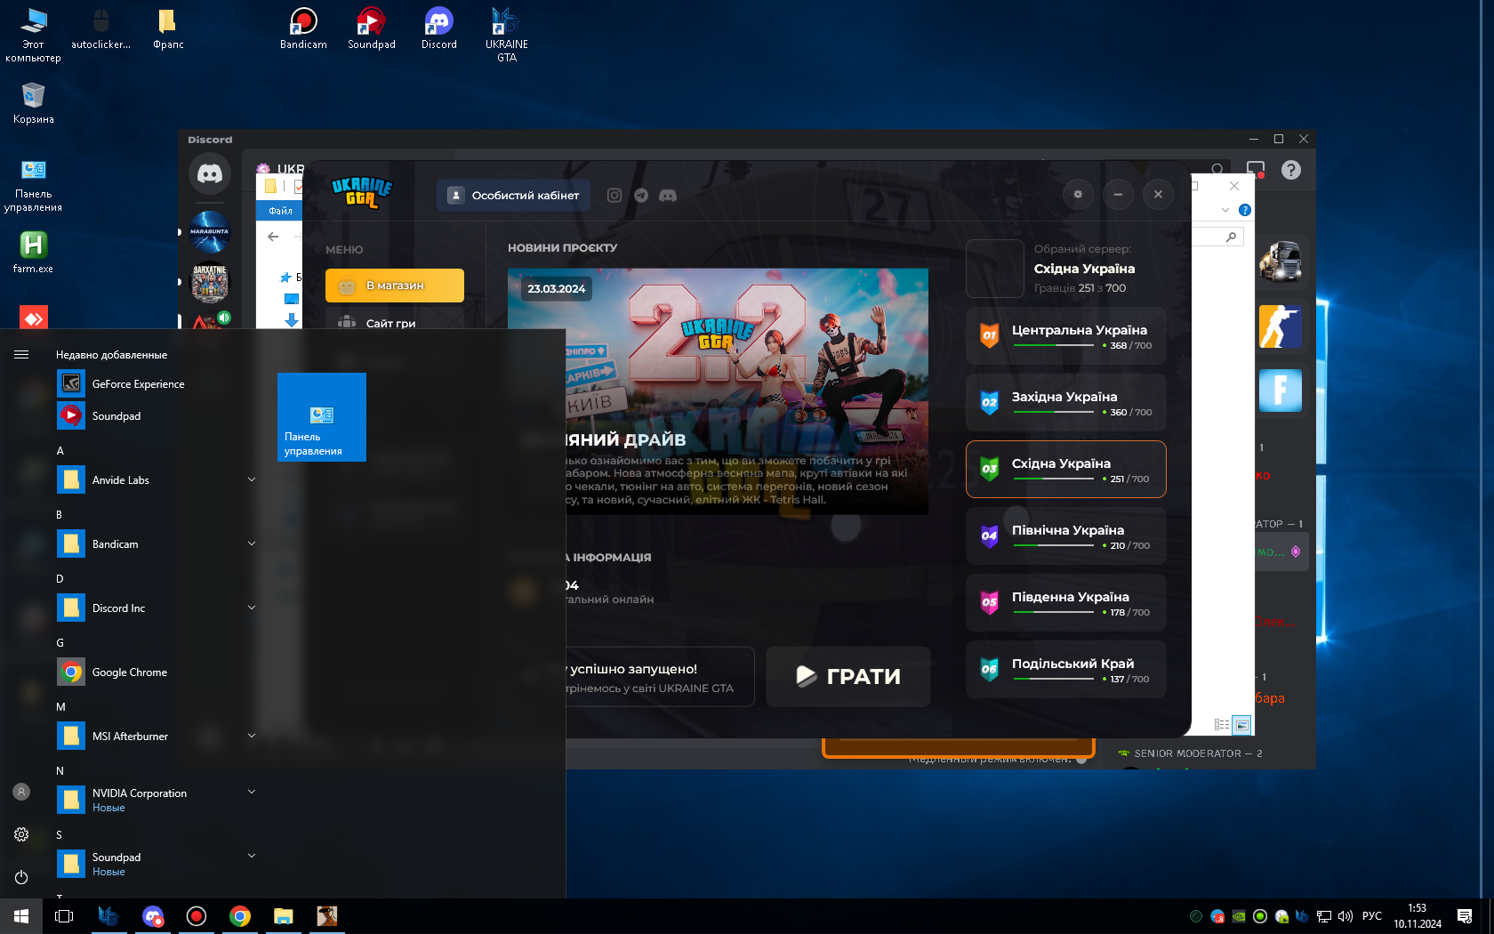Open the user account icon in Start menu
Image resolution: width=1494 pixels, height=934 pixels.
click(x=21, y=792)
